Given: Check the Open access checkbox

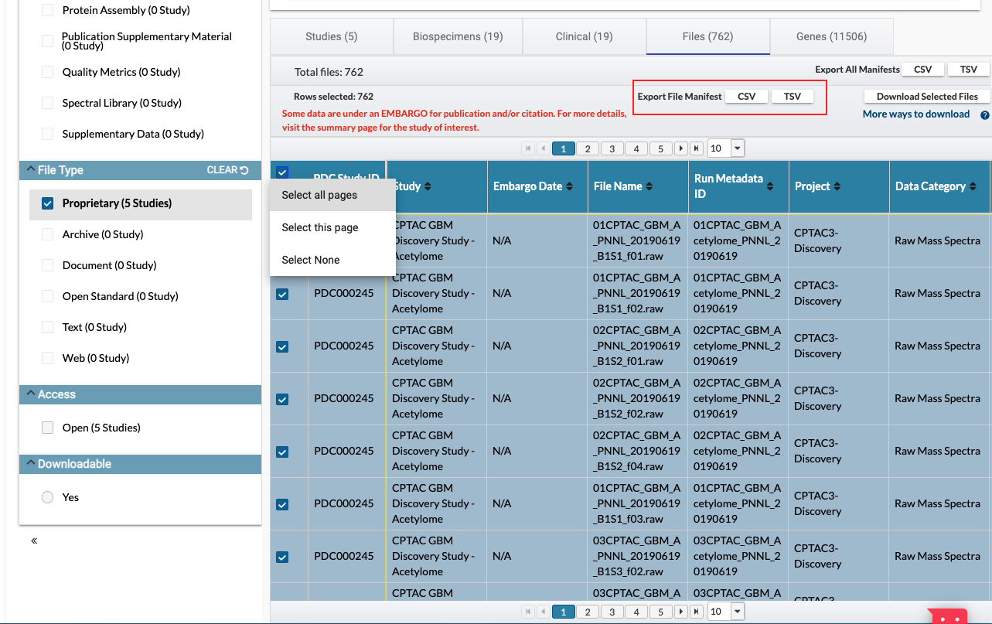Looking at the screenshot, I should (x=48, y=428).
